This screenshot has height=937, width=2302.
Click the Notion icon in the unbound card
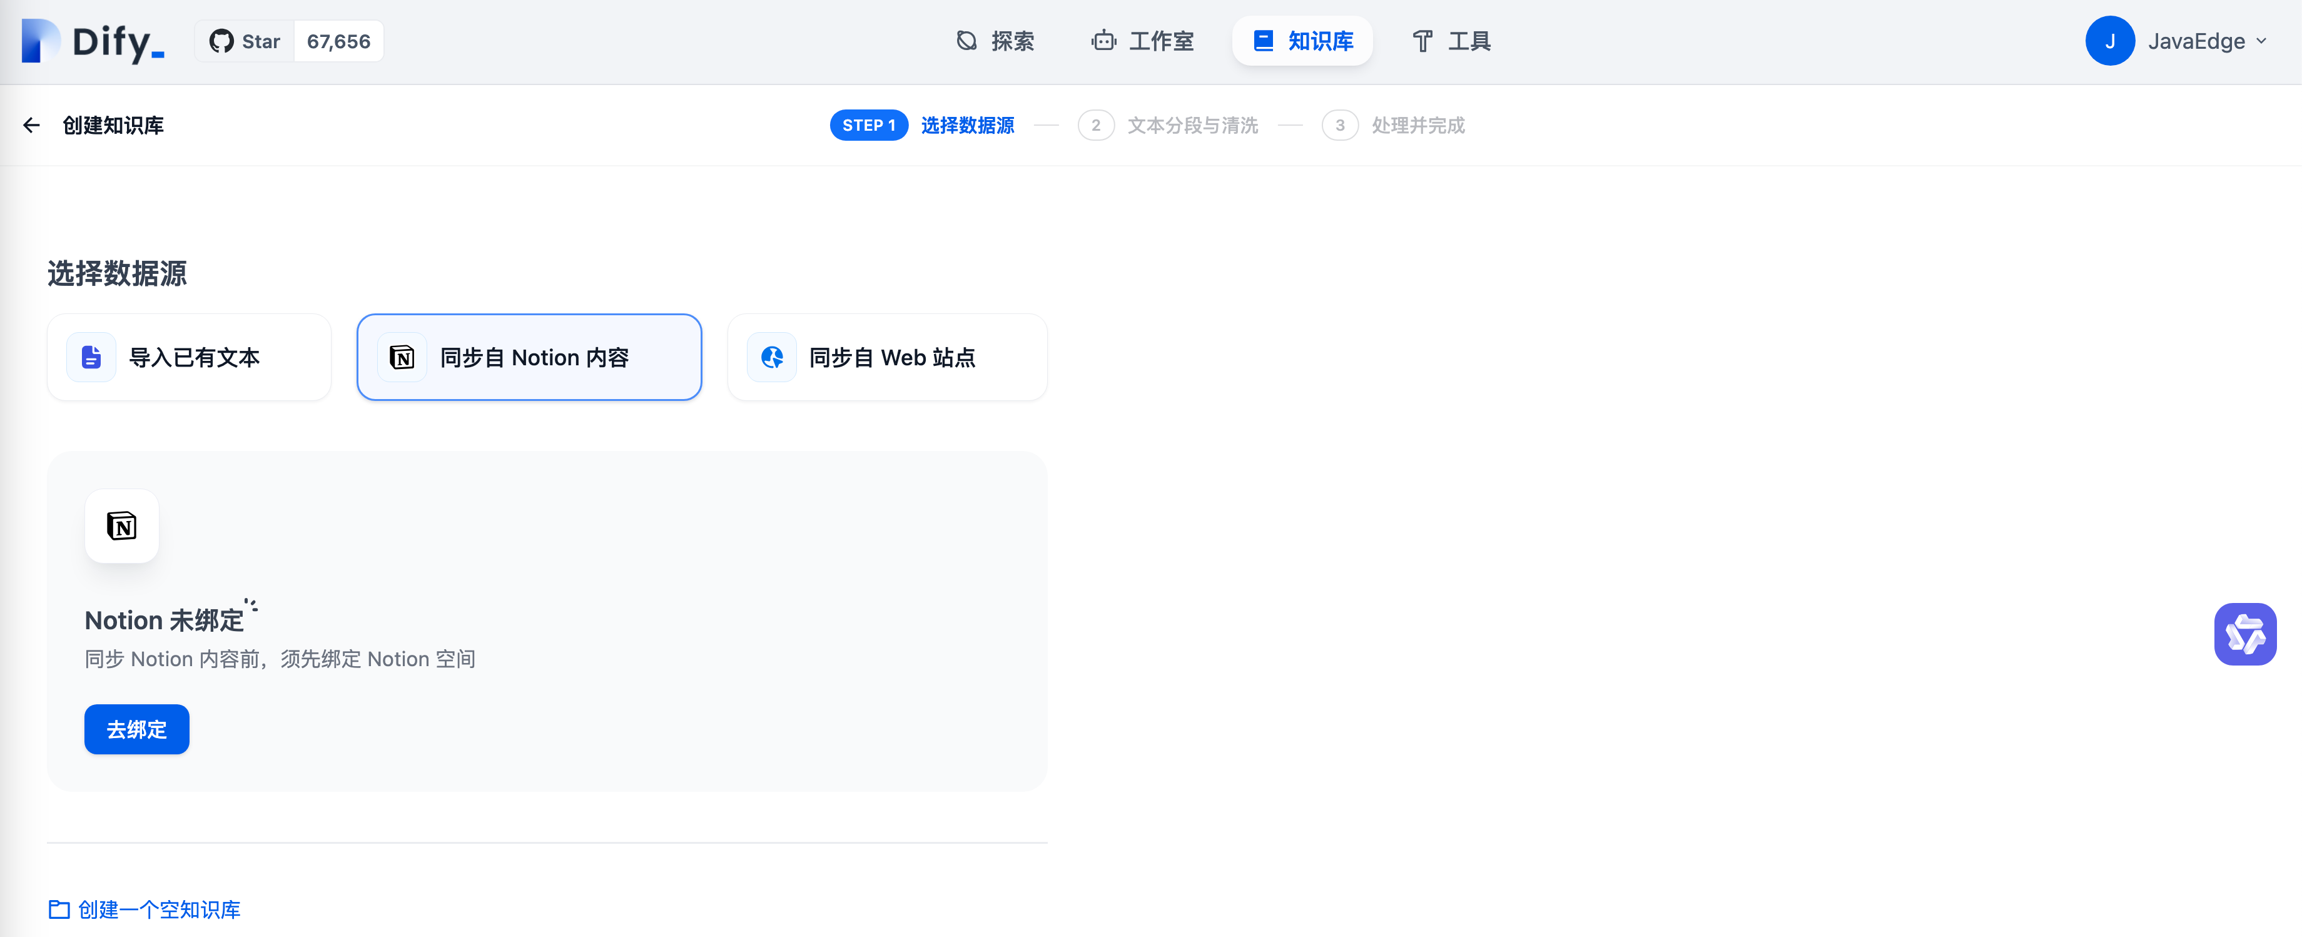[121, 526]
